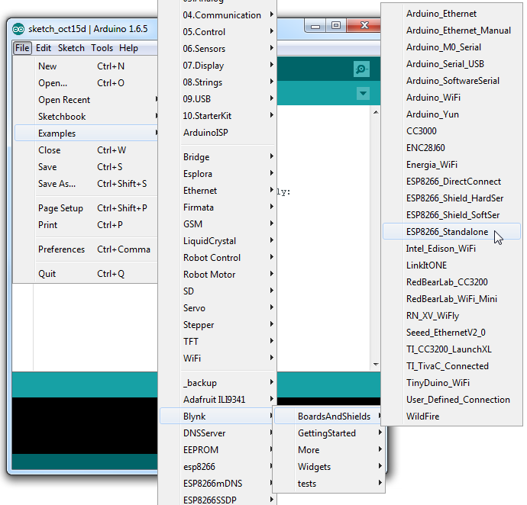The image size is (527, 505).
Task: Choose New from the File menu
Action: pyautogui.click(x=86, y=66)
